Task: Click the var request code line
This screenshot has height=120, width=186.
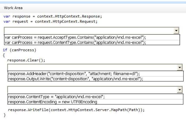Action: (50, 22)
